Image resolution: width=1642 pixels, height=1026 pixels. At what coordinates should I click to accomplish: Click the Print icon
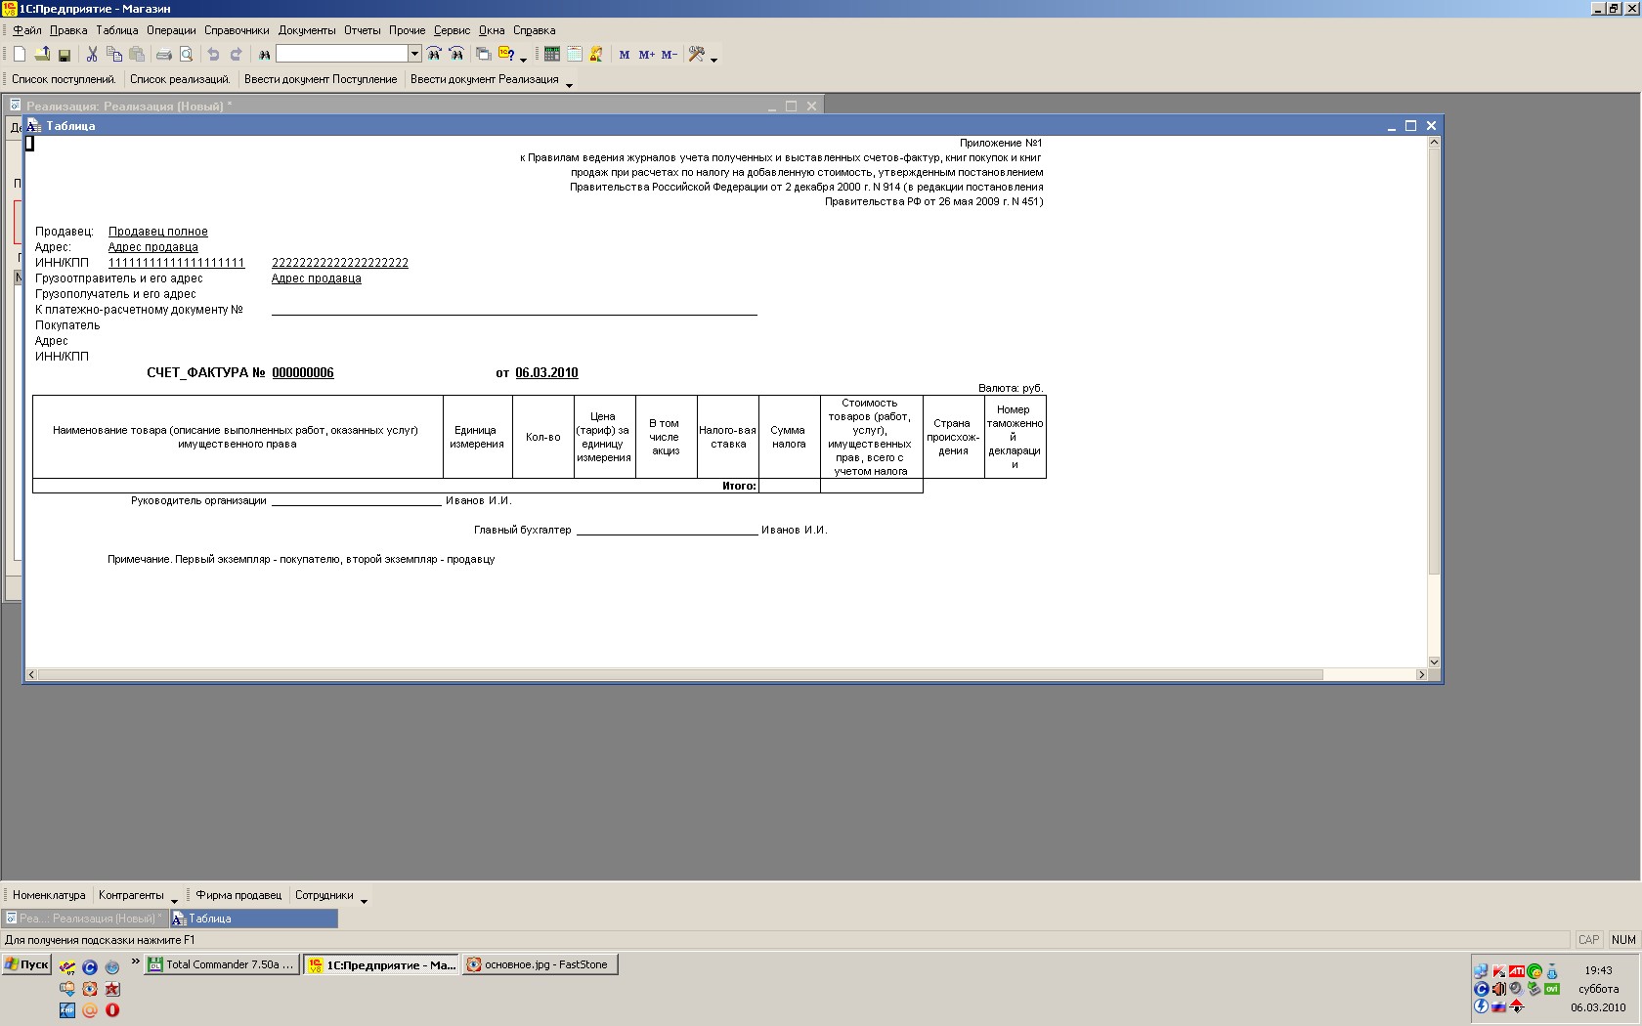[164, 55]
